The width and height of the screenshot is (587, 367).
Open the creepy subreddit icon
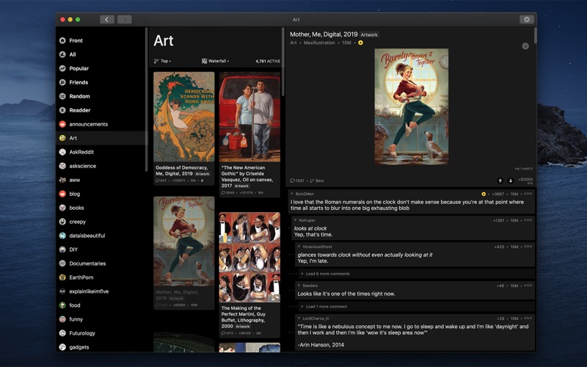(x=62, y=222)
